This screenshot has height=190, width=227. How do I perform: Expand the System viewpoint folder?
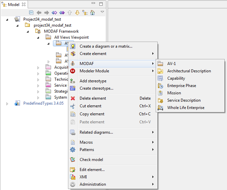tap(38, 98)
